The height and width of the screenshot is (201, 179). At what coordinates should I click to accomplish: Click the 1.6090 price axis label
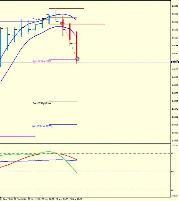click(175, 85)
